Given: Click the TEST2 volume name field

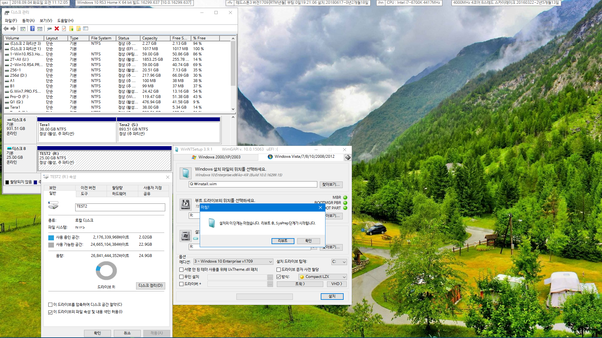Looking at the screenshot, I should pos(120,207).
